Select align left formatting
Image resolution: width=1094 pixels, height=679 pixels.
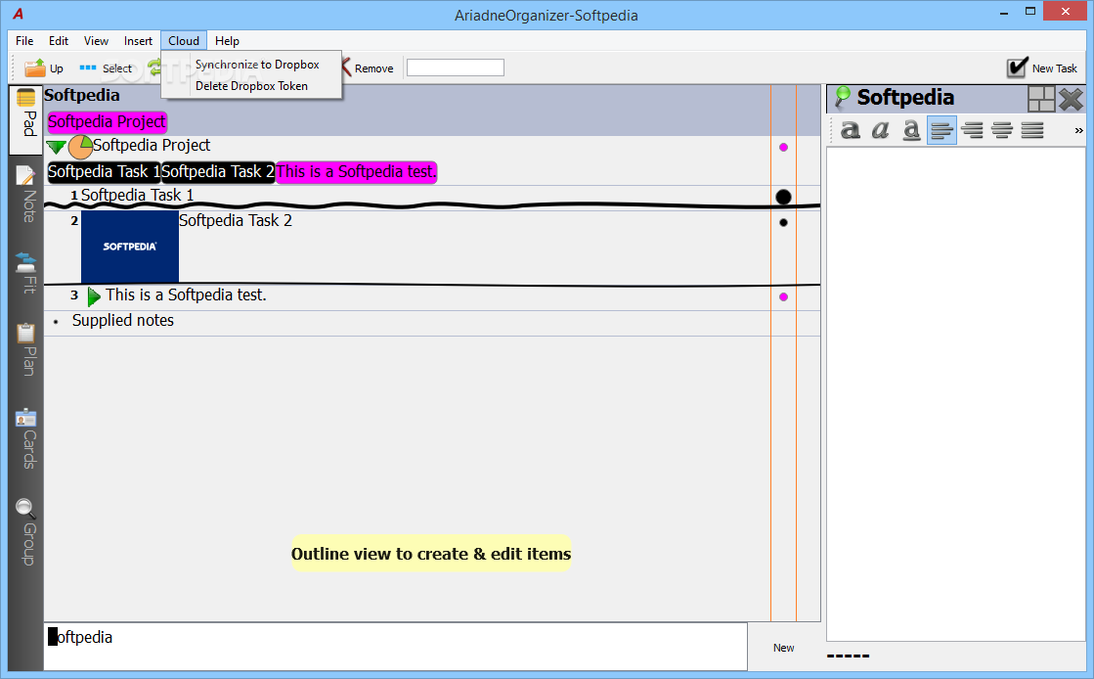(x=941, y=130)
